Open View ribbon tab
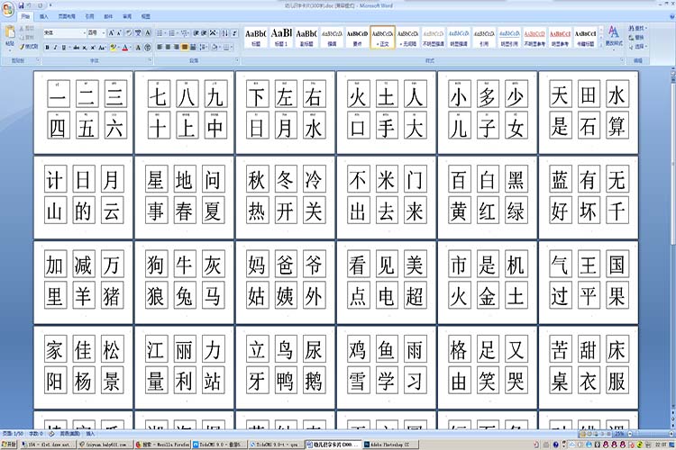Viewport: 676px width, 450px height. click(146, 16)
